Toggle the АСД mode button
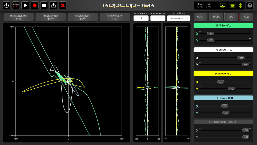Image resolution: width=257 pixels, height=145 pixels. [246, 17]
